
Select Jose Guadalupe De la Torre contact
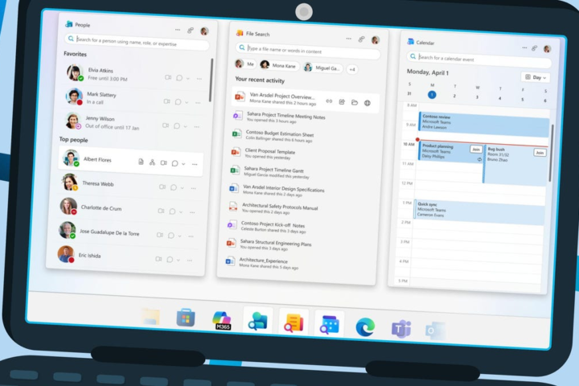click(x=127, y=232)
